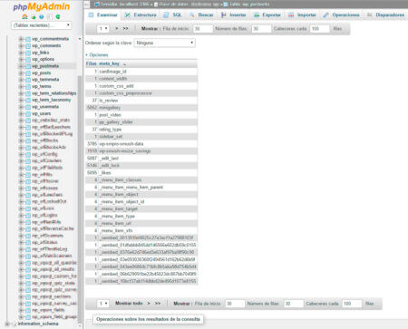Click the green log out icon
This screenshot has width=408, height=329.
tap(34, 17)
